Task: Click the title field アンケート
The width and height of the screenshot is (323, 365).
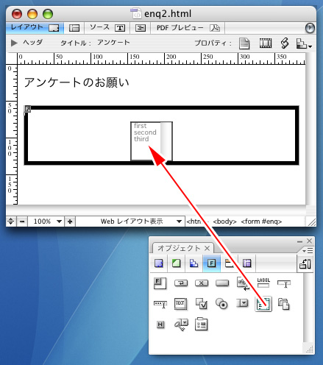Action: [x=113, y=43]
